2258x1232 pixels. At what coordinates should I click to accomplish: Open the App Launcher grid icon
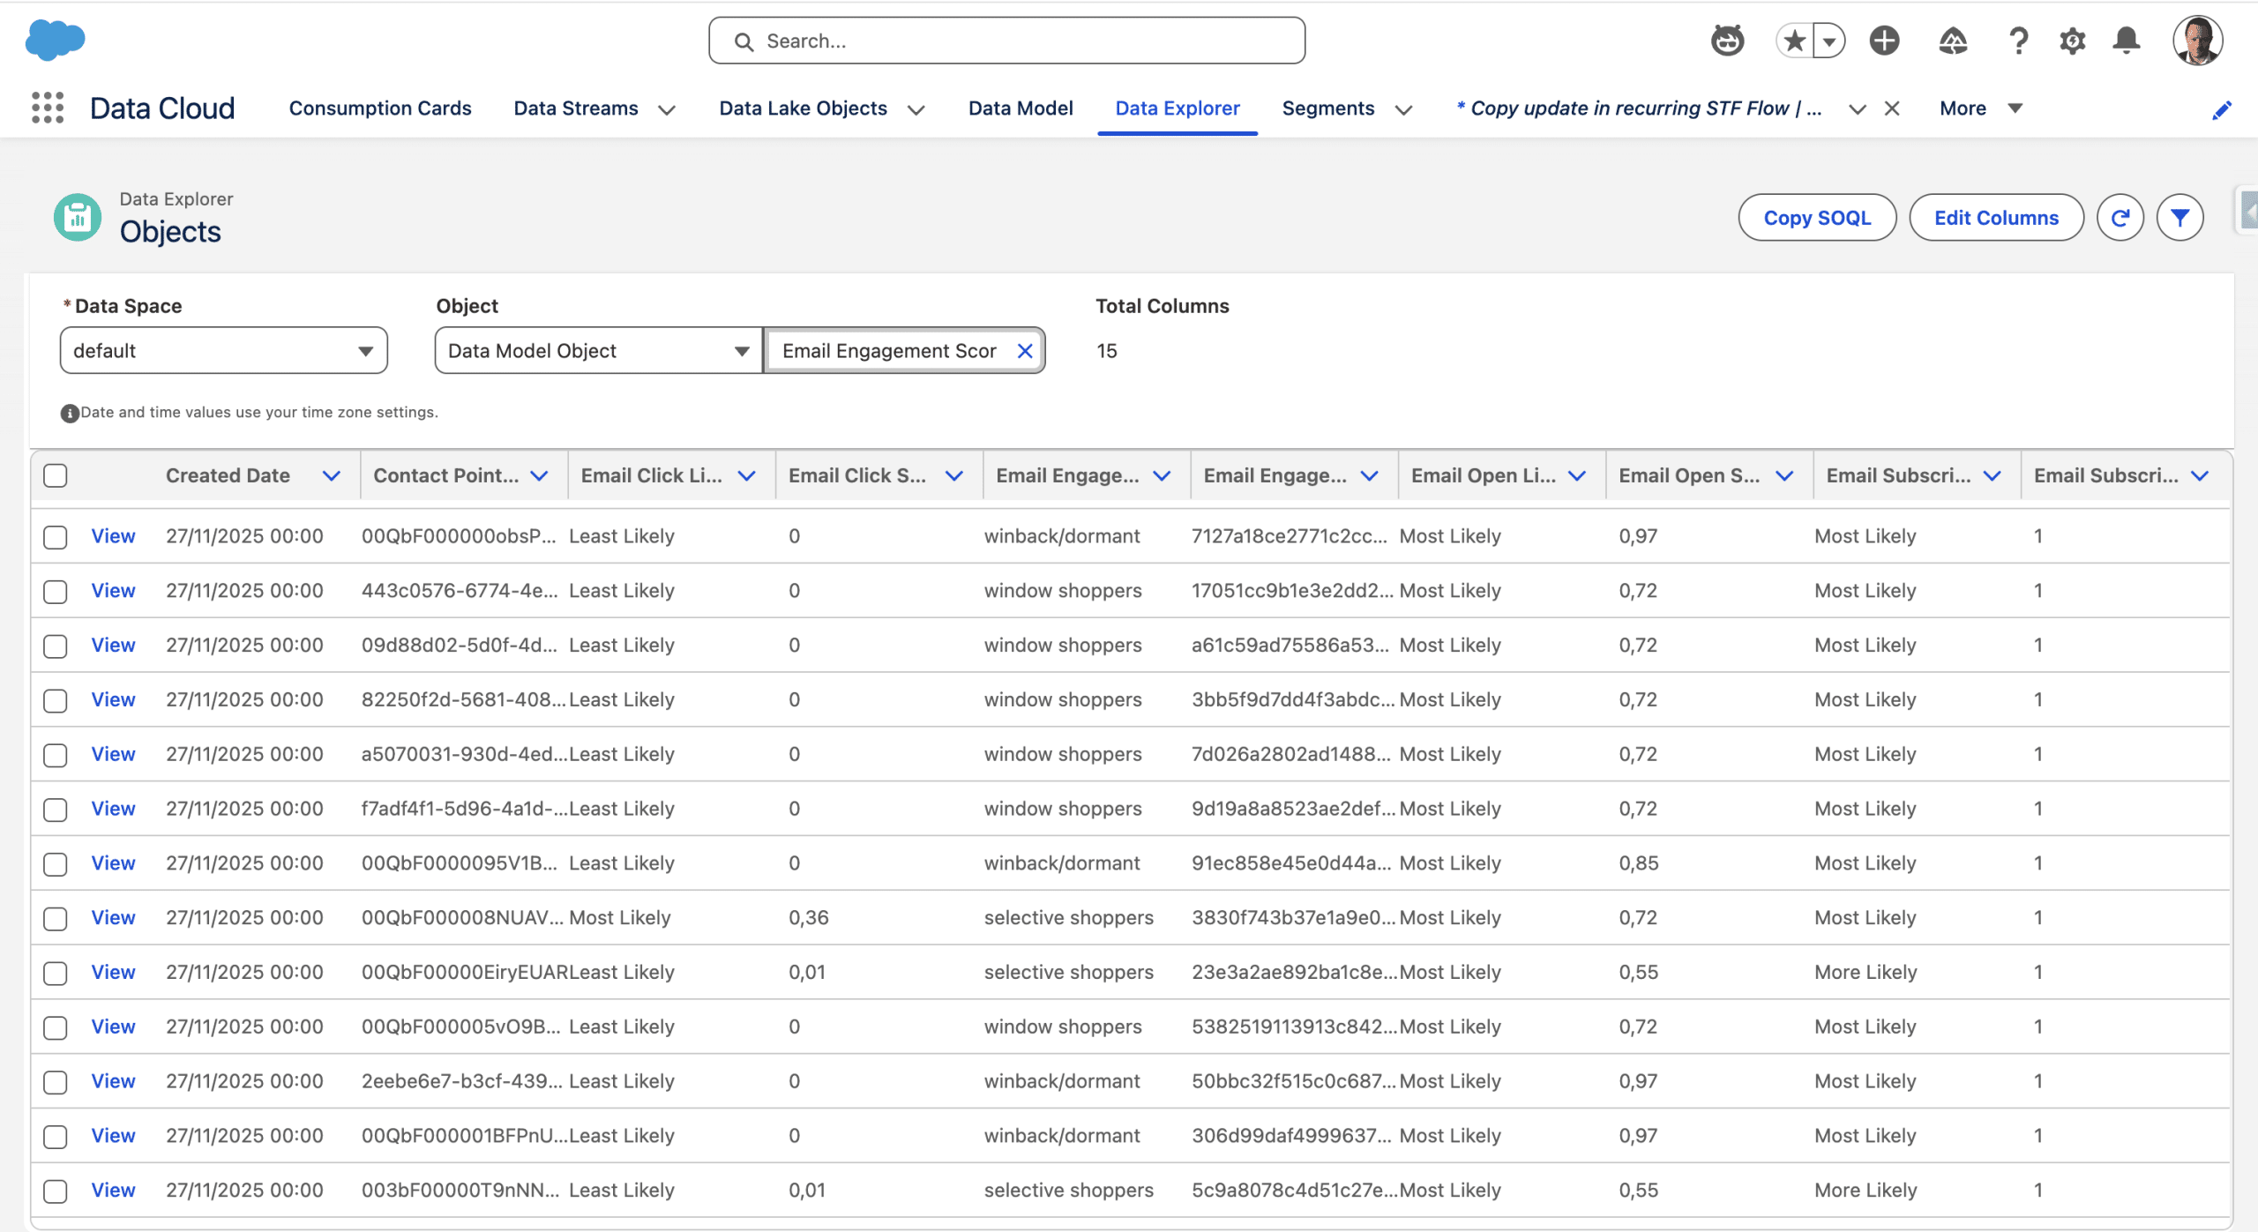coord(48,108)
